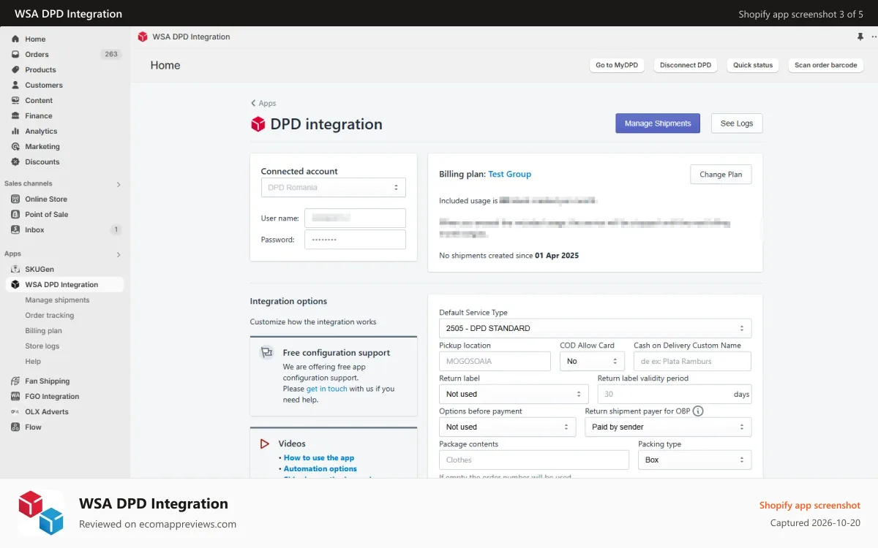
Task: Click the Flow app icon
Action: pyautogui.click(x=15, y=427)
